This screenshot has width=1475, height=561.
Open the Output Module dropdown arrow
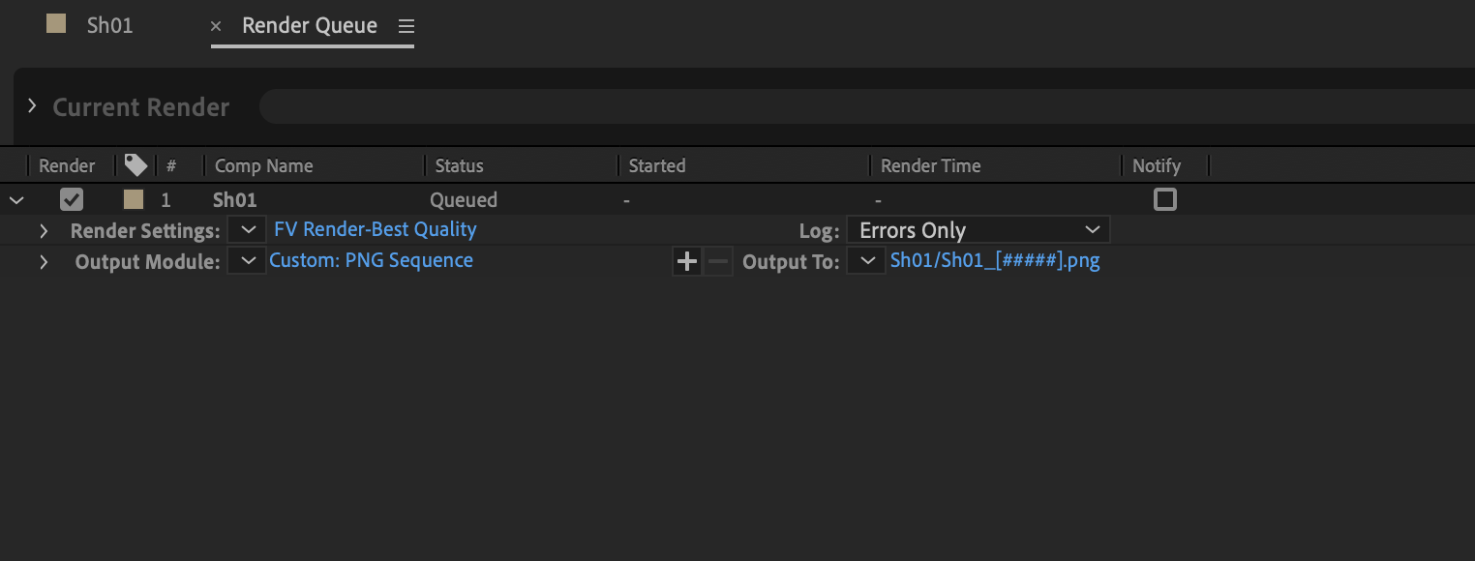point(247,260)
